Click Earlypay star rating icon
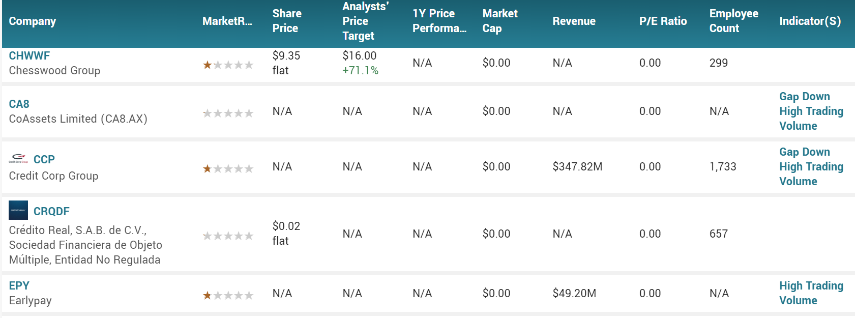855x318 pixels. [x=228, y=296]
